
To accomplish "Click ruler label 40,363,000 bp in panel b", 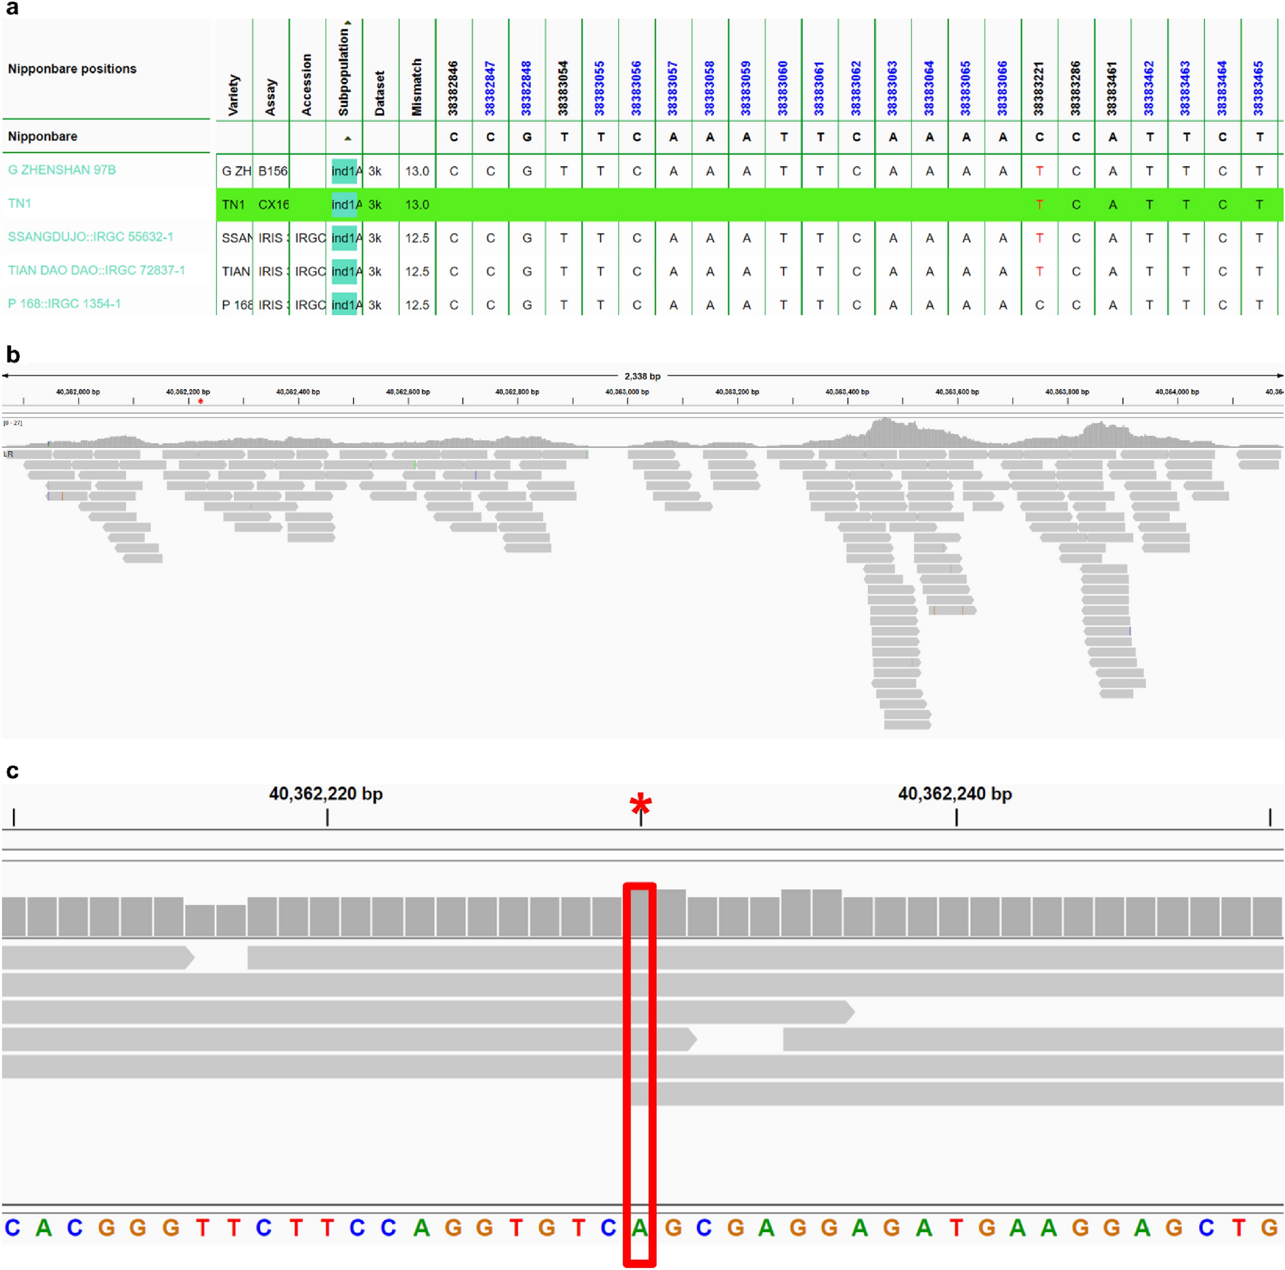I will 627,392.
